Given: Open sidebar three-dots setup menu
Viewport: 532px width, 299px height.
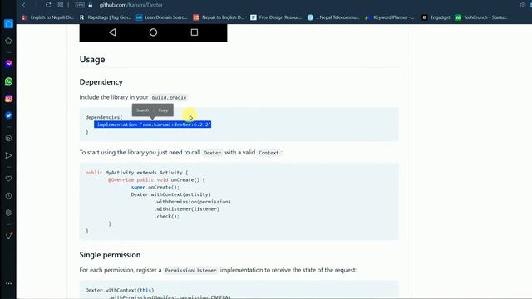Looking at the screenshot, I should pyautogui.click(x=8, y=283).
